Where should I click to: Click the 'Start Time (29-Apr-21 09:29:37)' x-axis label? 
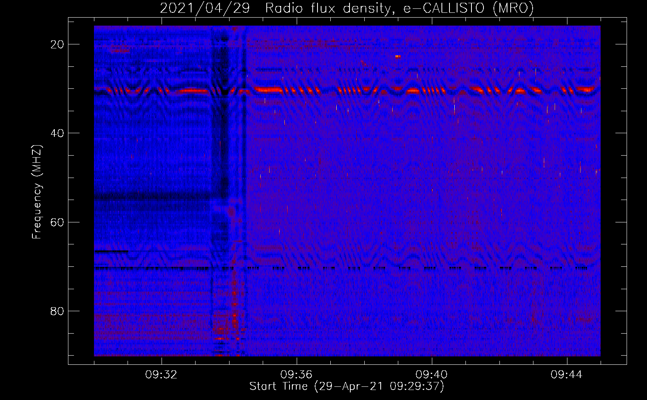[x=347, y=386]
